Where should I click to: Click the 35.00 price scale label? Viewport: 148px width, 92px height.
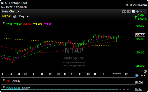140,39
